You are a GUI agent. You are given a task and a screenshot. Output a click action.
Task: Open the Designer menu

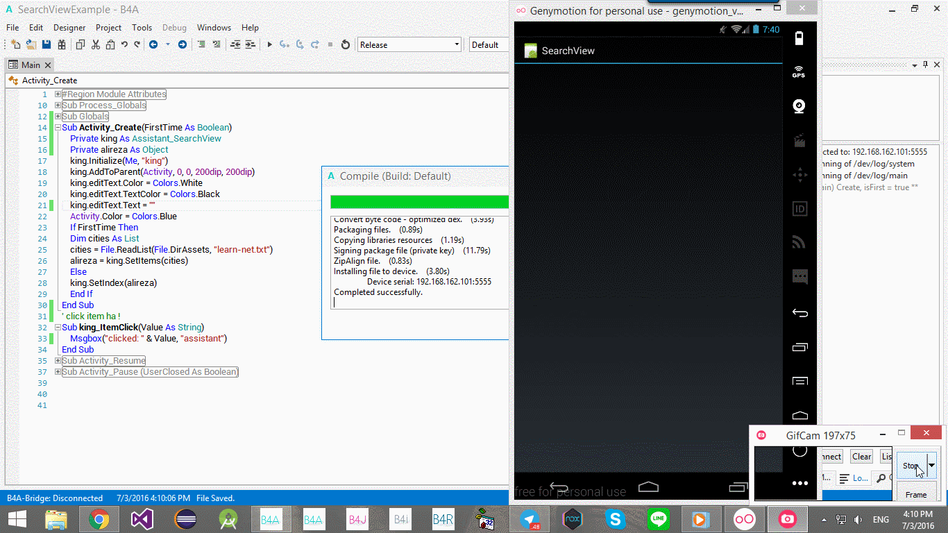point(69,28)
